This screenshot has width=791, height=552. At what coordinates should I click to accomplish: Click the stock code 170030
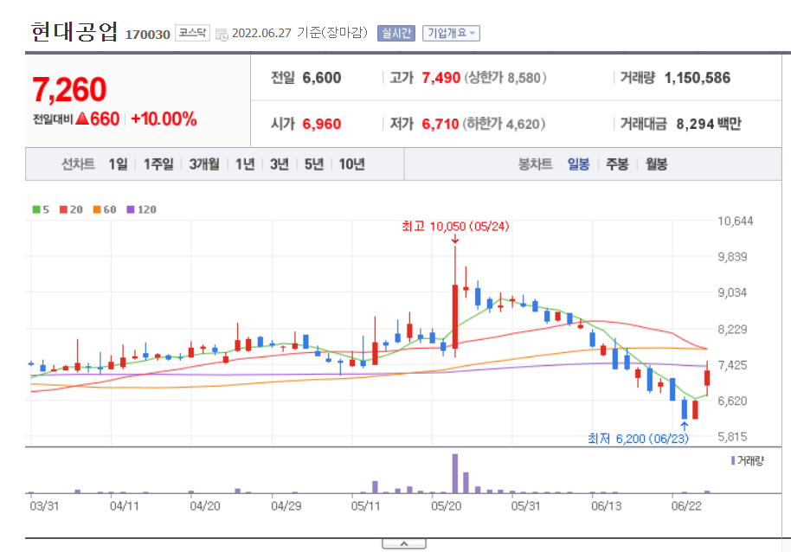pyautogui.click(x=148, y=35)
